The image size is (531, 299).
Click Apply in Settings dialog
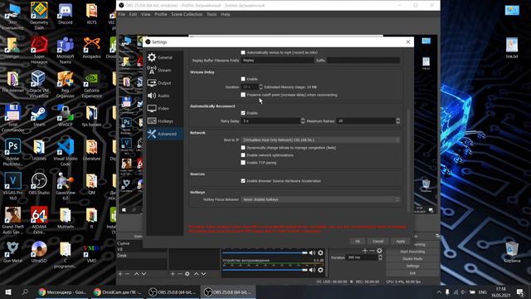tap(400, 242)
